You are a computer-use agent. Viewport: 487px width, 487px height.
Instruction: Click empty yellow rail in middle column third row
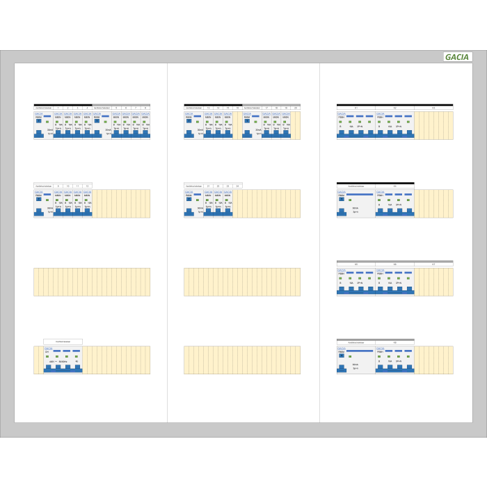point(242,282)
